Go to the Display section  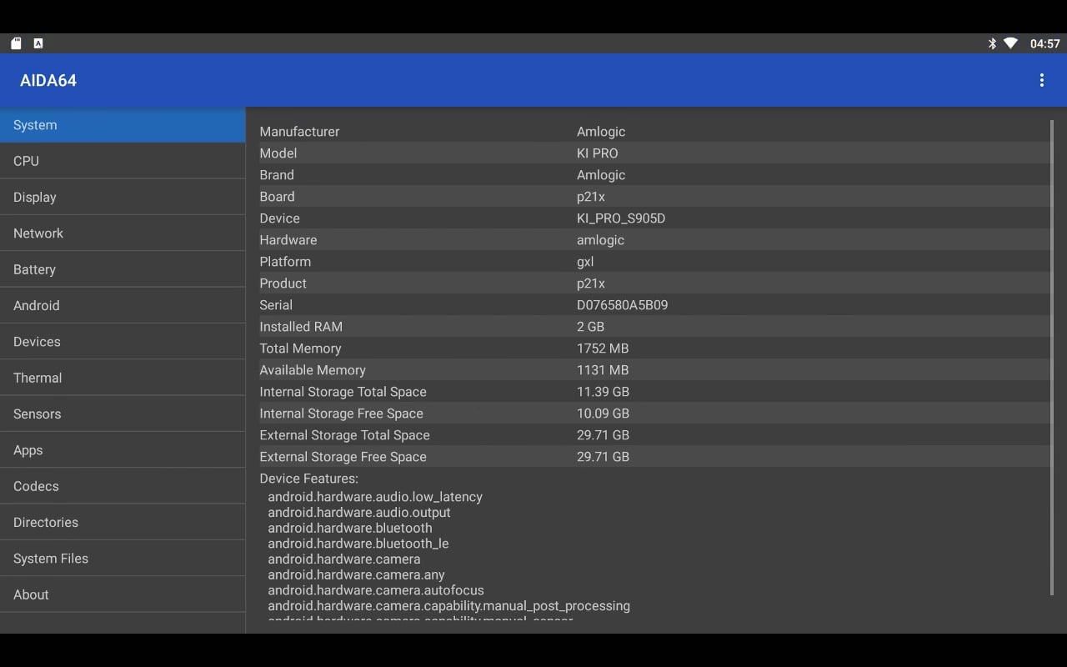(123, 198)
